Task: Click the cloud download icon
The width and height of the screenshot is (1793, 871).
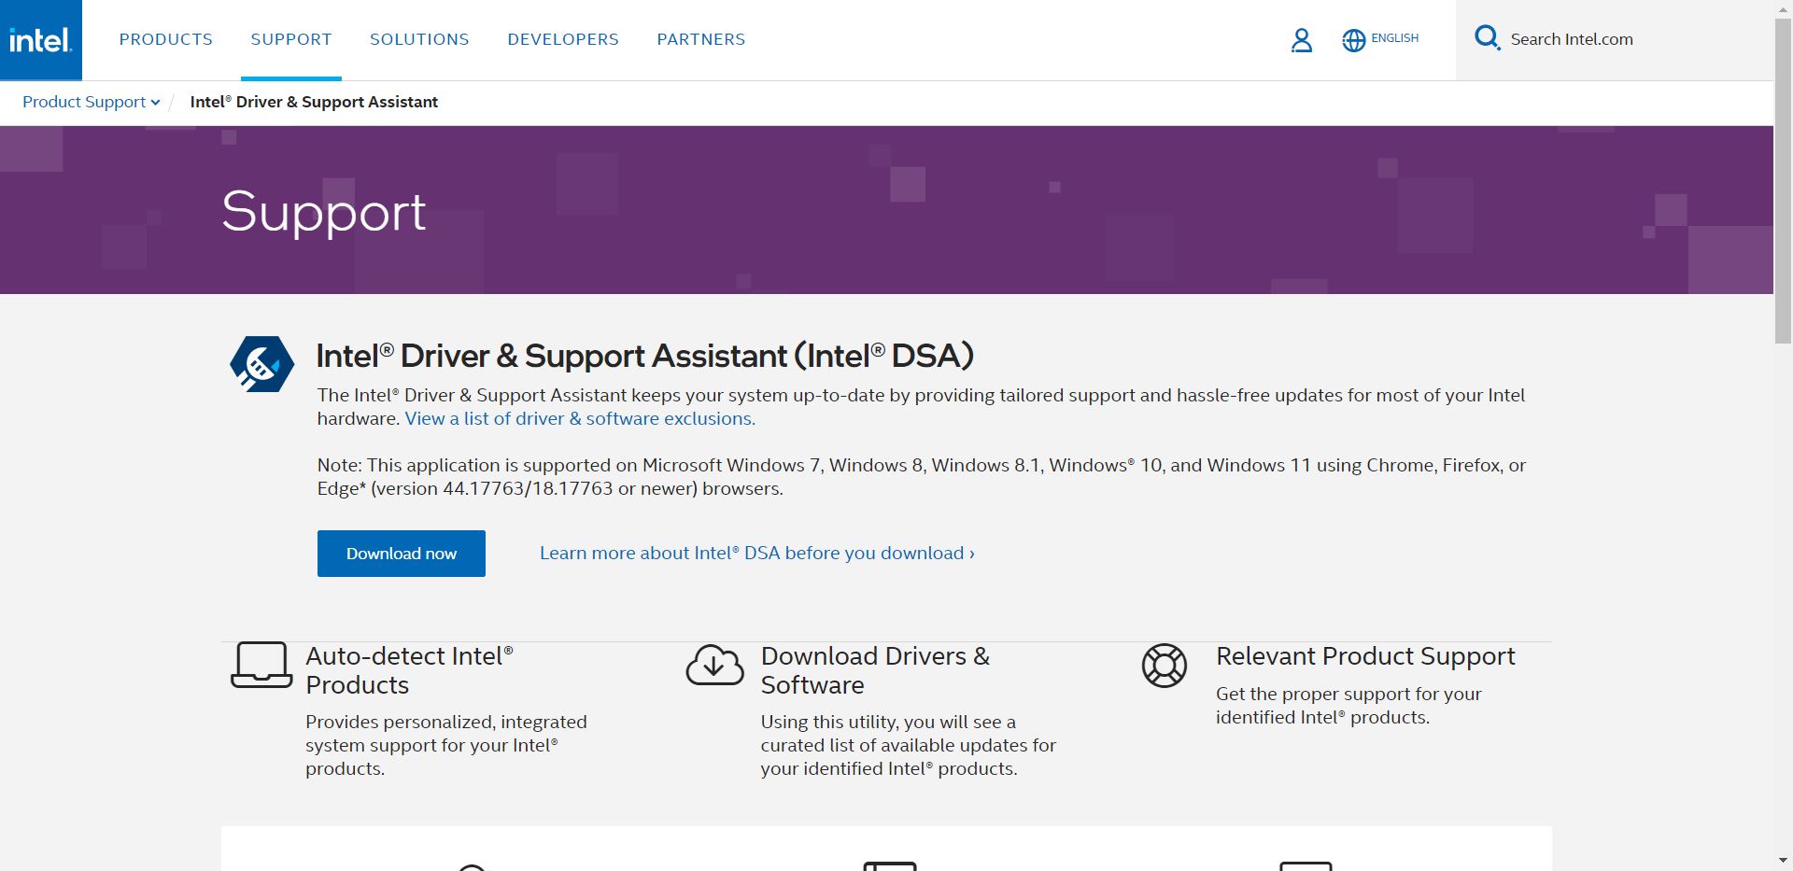Action: (715, 665)
